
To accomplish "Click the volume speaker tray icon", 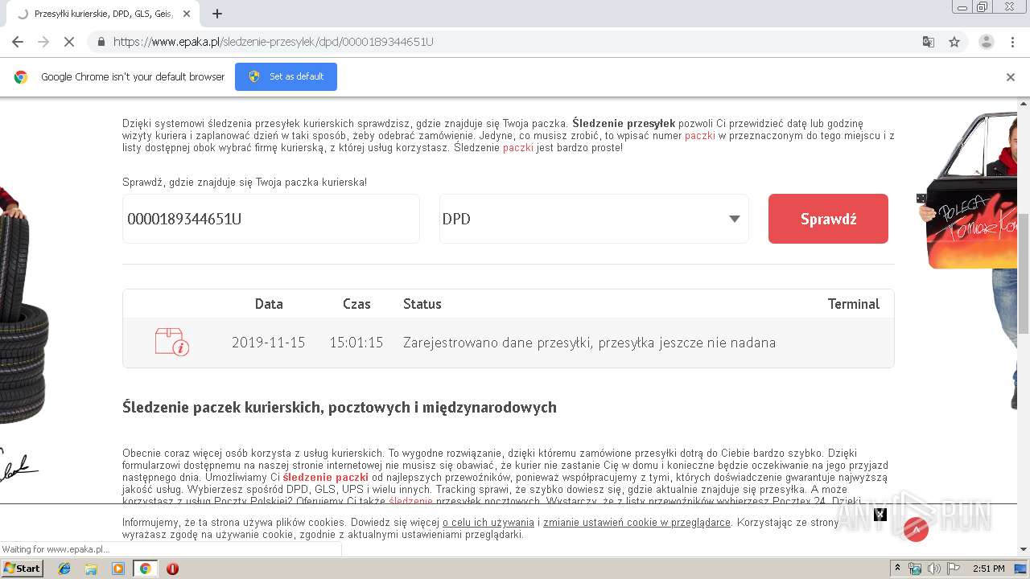I will coord(933,569).
